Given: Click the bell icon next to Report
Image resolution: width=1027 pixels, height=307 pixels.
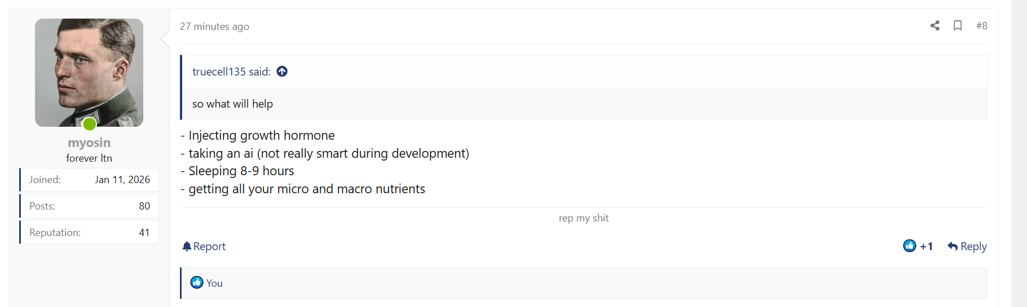Looking at the screenshot, I should coord(187,246).
